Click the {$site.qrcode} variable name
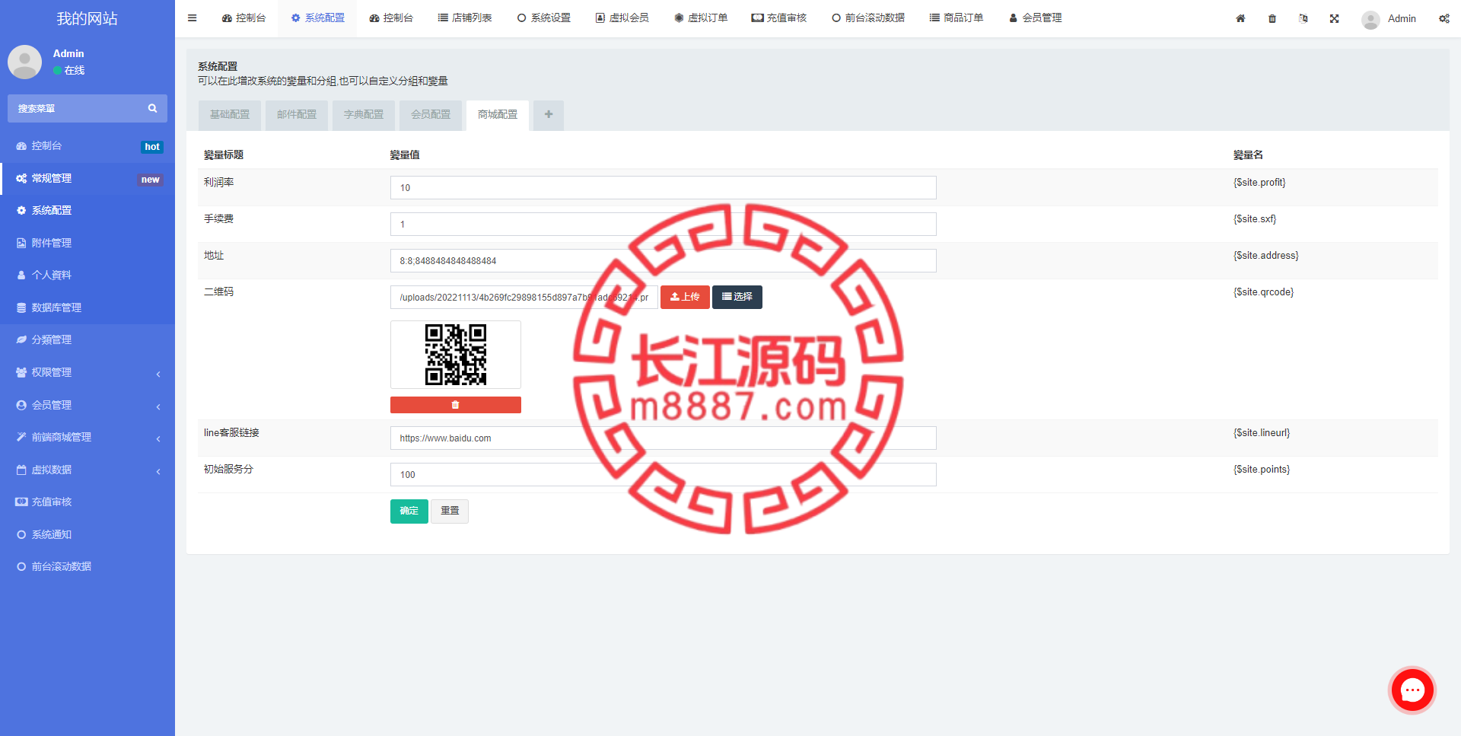The height and width of the screenshot is (736, 1461). click(1263, 292)
